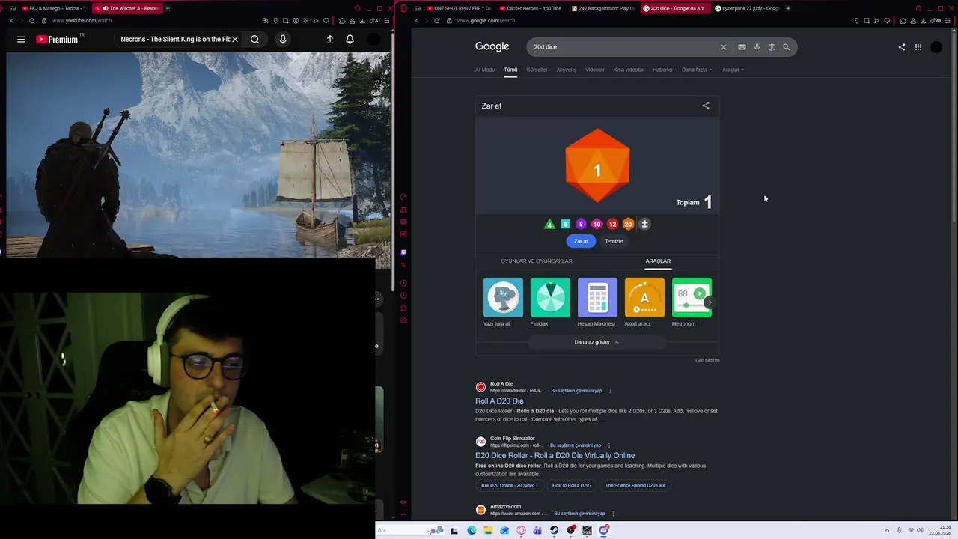Select the 6-sided teal die

pyautogui.click(x=565, y=224)
